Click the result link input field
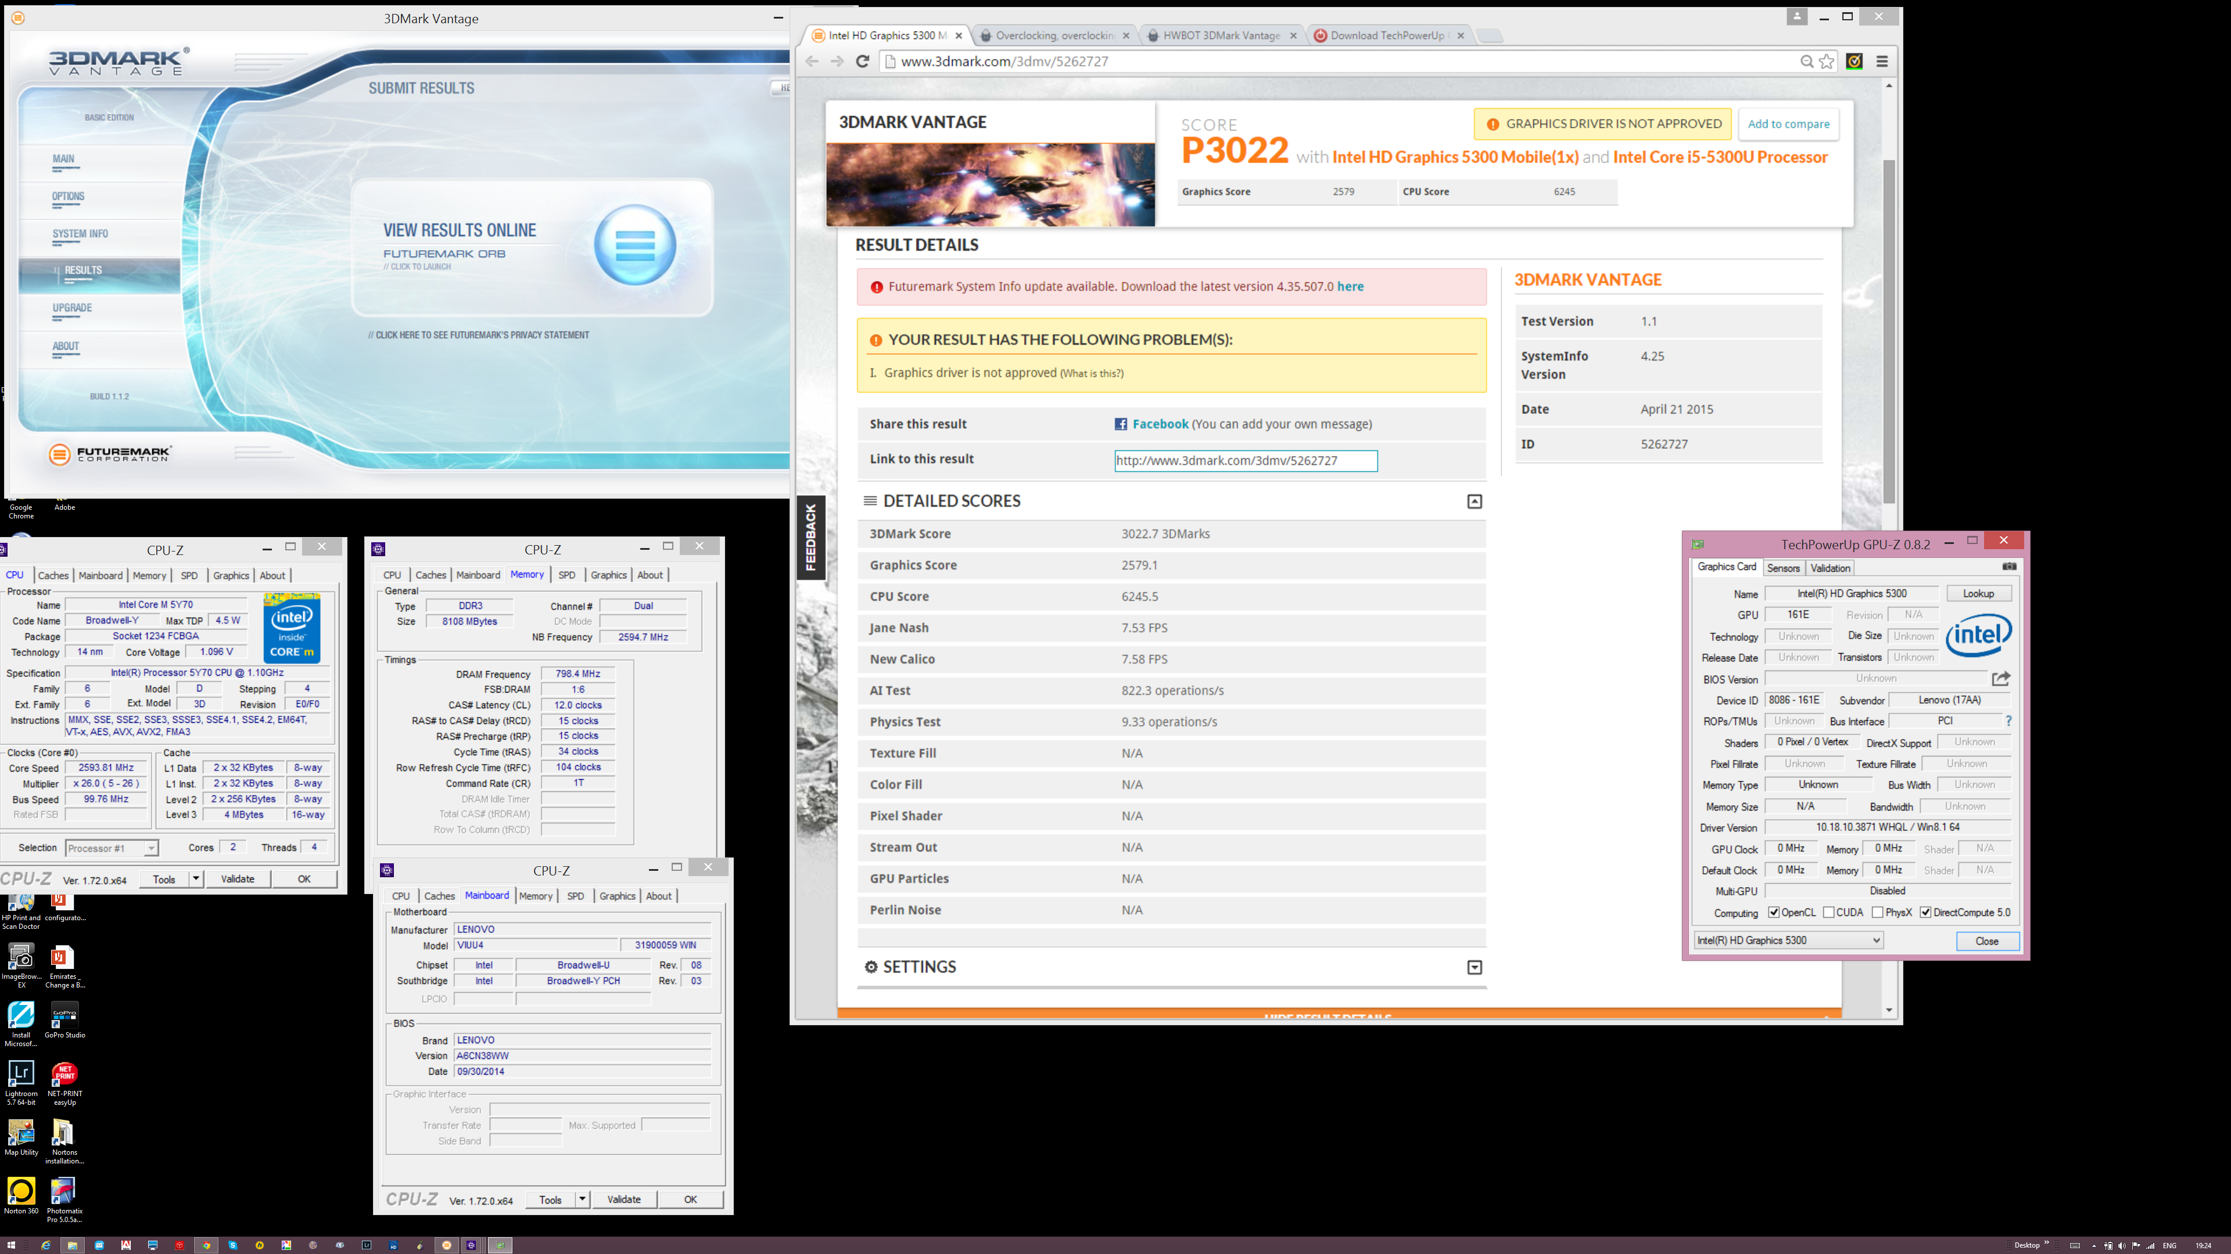Viewport: 2231px width, 1254px height. click(x=1246, y=460)
